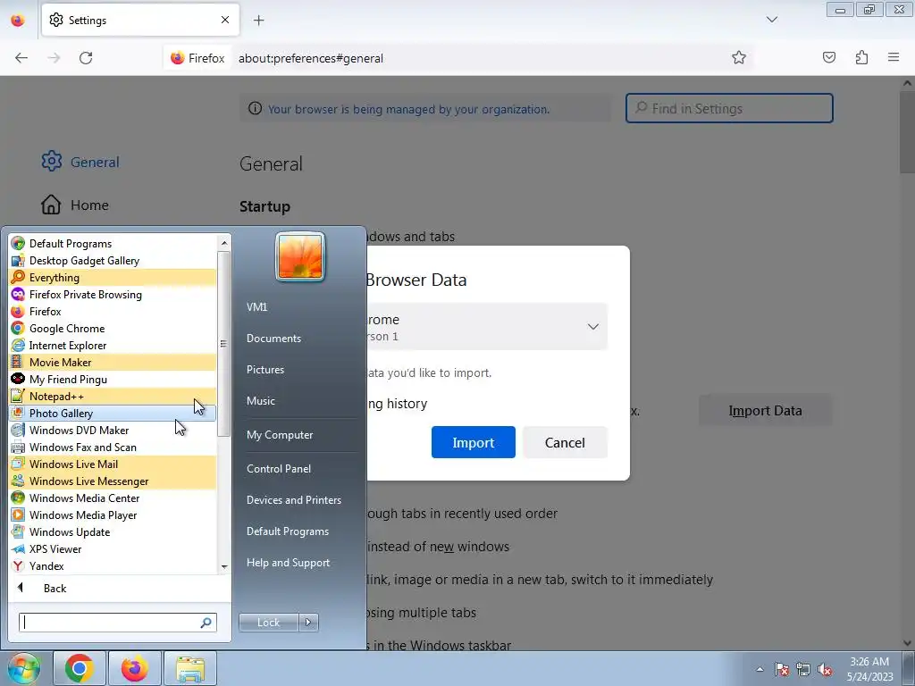Open My Computer from the Start menu
Viewport: 915px width, 686px height.
point(280,435)
